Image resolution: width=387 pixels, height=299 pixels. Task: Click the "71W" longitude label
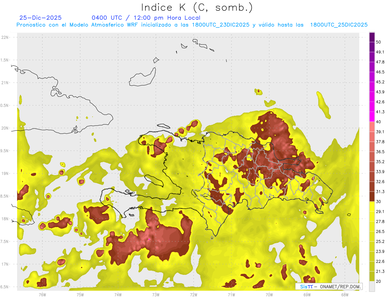[x=231, y=294]
